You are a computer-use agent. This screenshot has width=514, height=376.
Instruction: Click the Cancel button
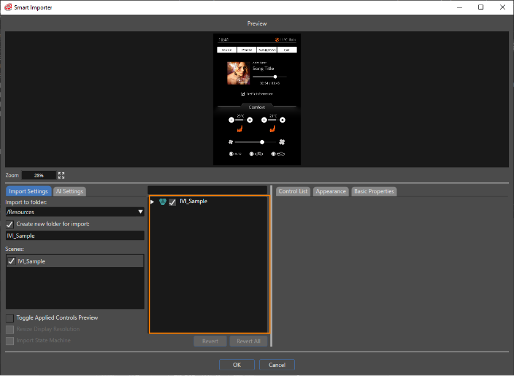click(x=277, y=365)
